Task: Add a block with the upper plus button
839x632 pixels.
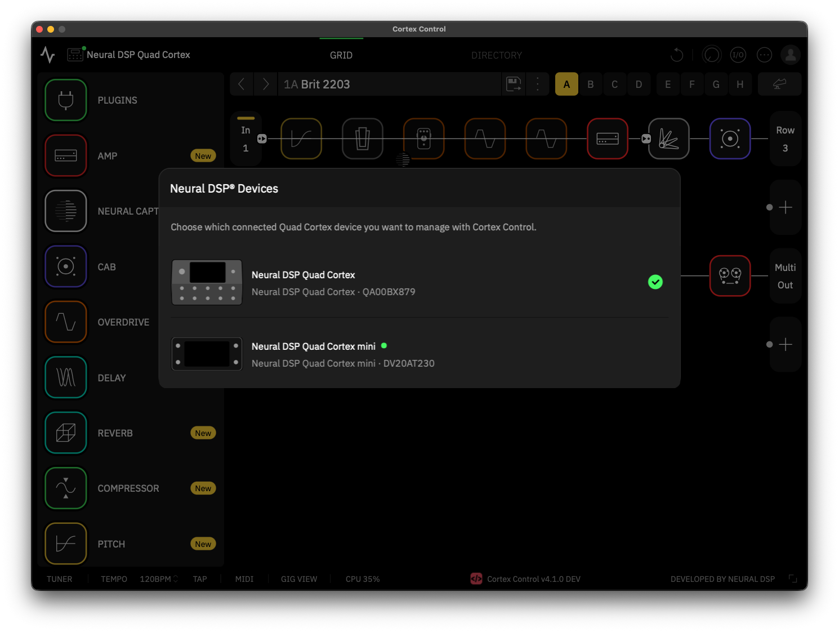Action: point(785,207)
